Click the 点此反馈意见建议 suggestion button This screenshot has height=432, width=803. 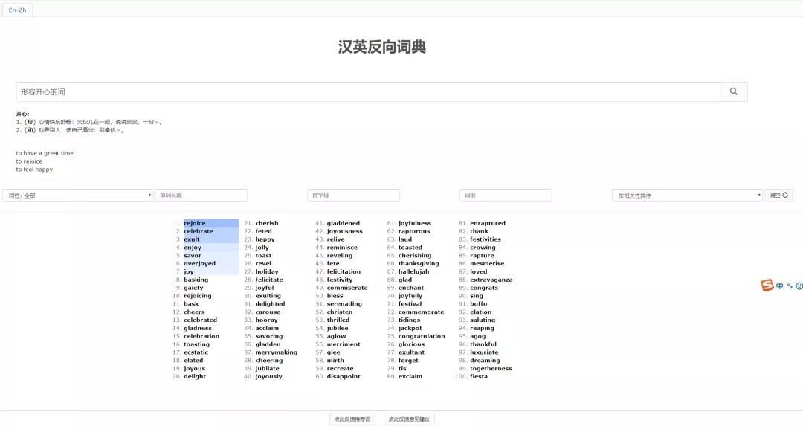[x=409, y=419]
